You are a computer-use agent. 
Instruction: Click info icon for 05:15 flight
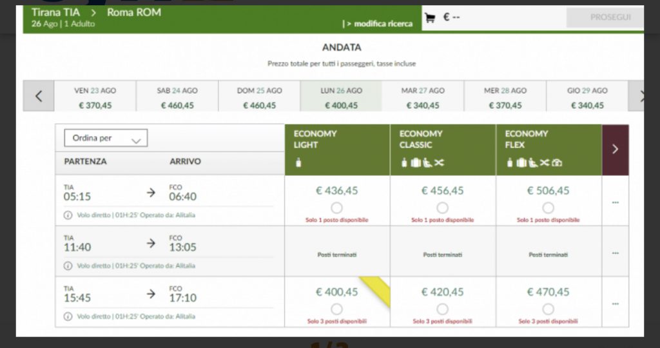68,215
